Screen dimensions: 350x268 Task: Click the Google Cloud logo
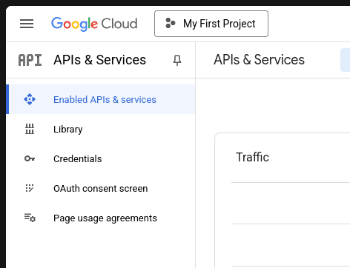pyautogui.click(x=94, y=24)
